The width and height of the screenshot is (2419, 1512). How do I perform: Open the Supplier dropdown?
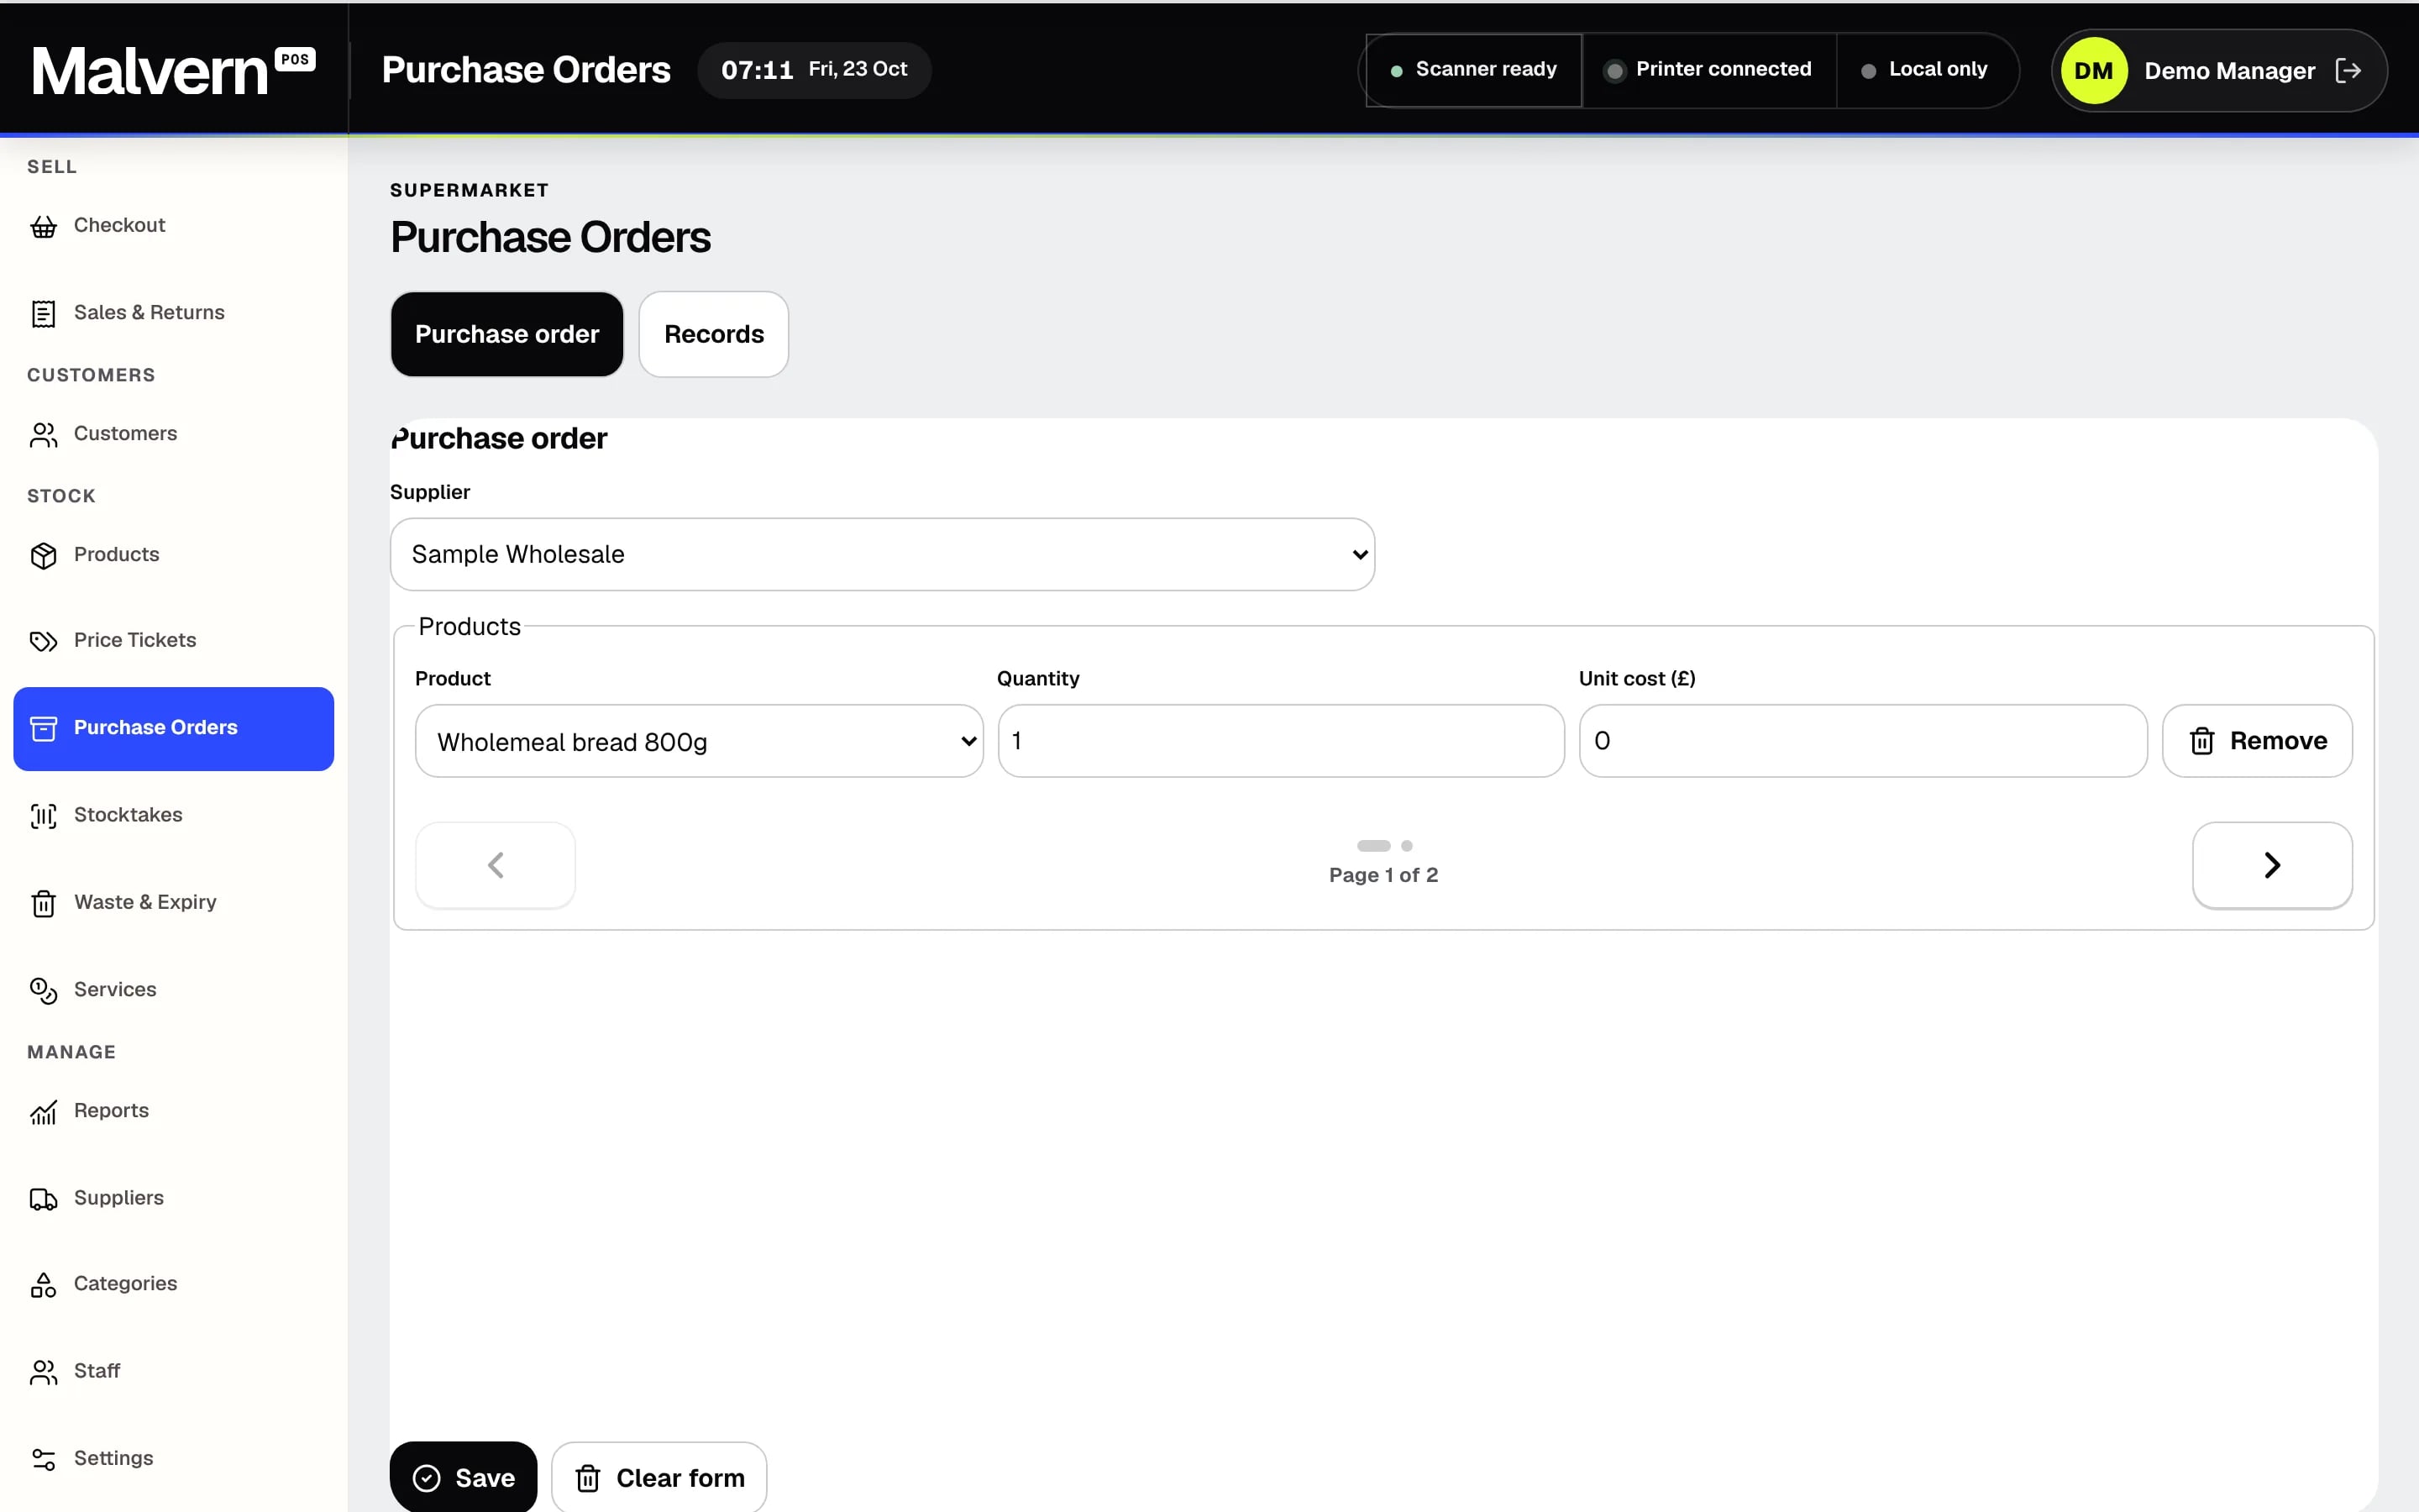tap(882, 554)
